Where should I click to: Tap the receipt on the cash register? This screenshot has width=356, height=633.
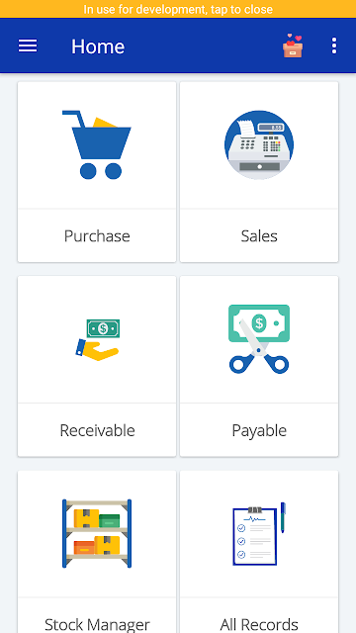click(x=247, y=128)
